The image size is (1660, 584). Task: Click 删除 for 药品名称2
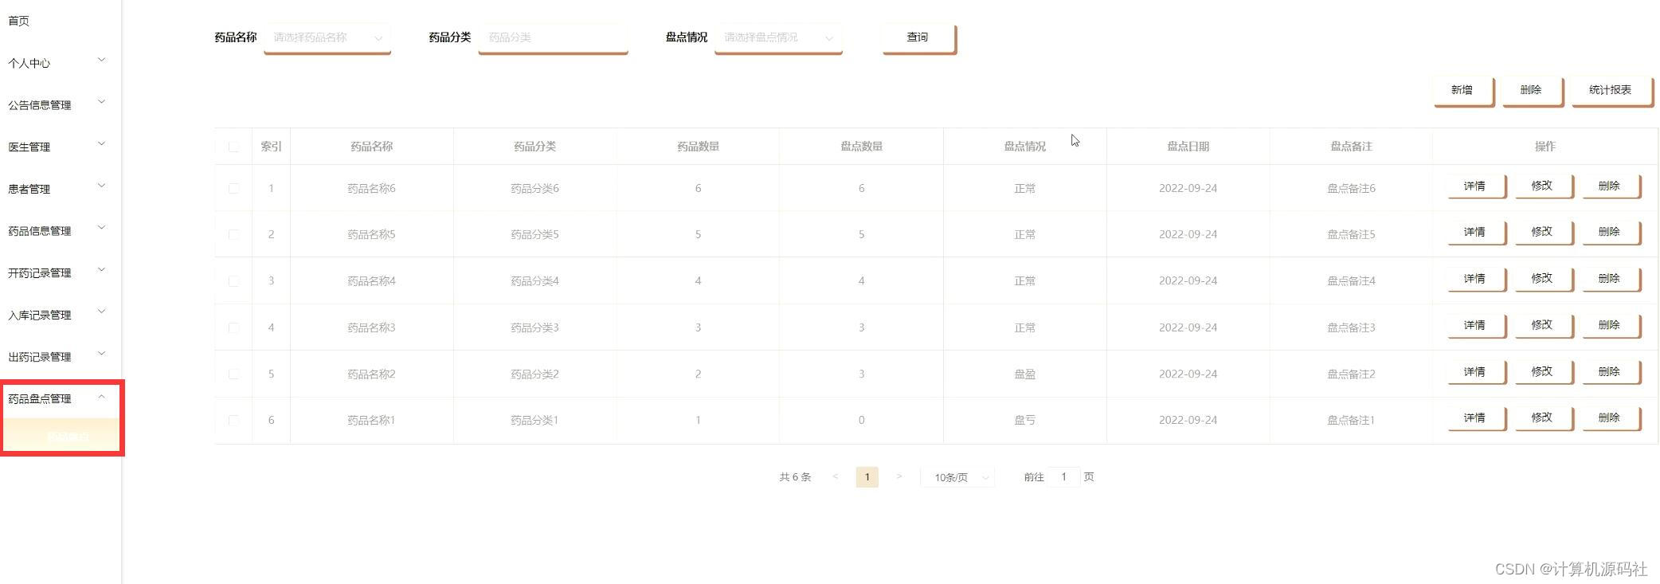point(1611,372)
